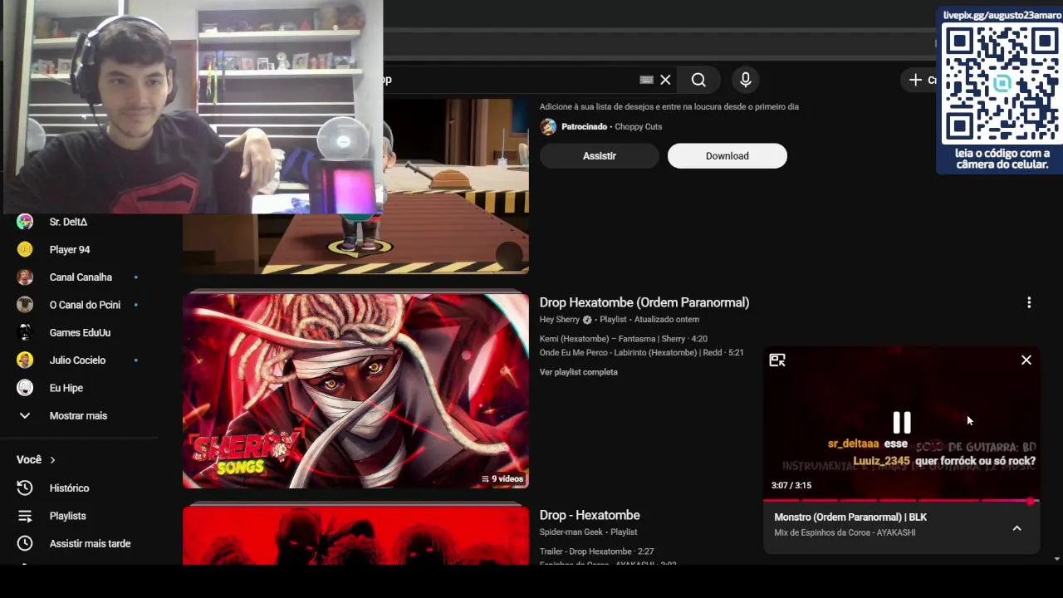Click the Create plus icon
The width and height of the screenshot is (1063, 598).
(915, 80)
